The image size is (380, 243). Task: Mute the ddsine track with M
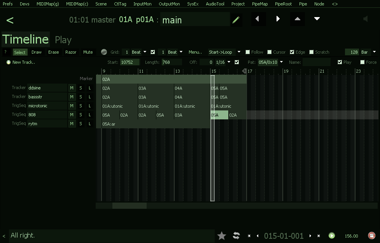click(x=72, y=88)
